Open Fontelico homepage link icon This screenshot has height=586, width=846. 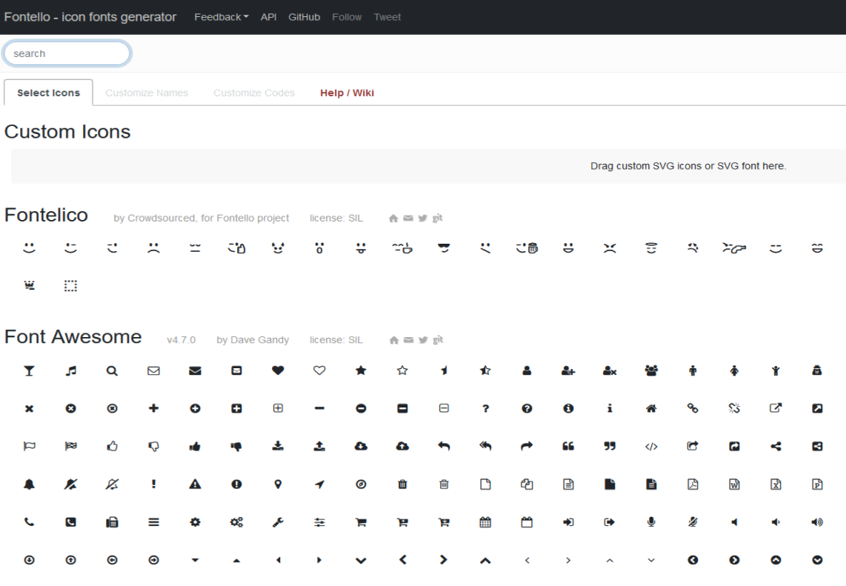[x=393, y=218]
